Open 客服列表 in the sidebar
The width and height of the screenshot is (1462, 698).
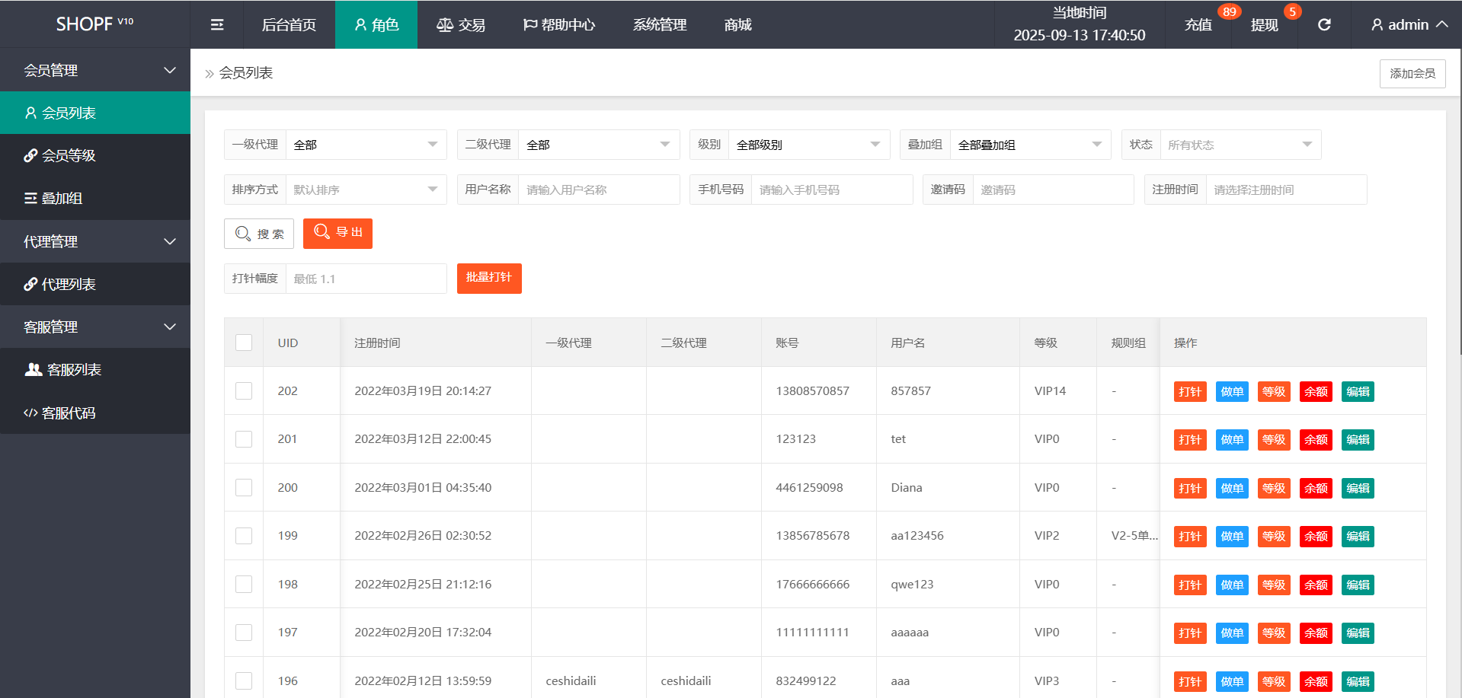[73, 370]
